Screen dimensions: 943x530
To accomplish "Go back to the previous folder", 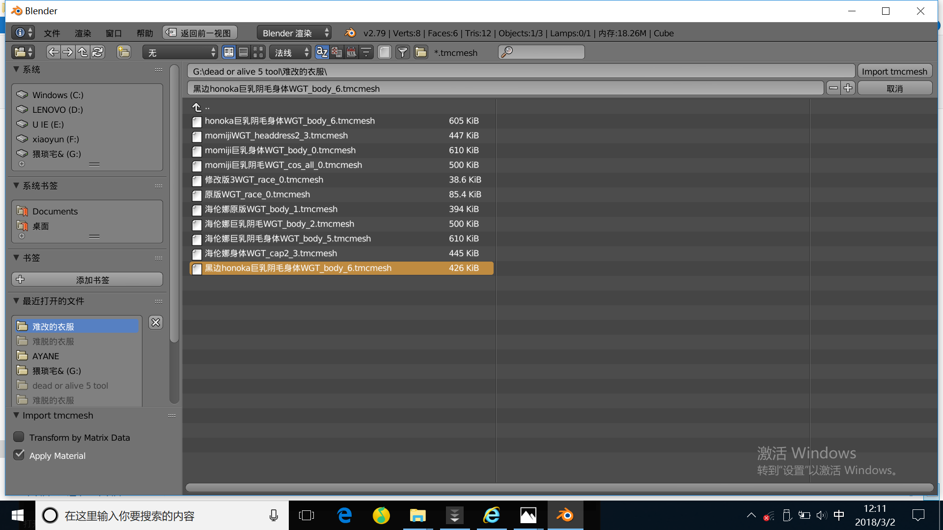I will coord(54,52).
